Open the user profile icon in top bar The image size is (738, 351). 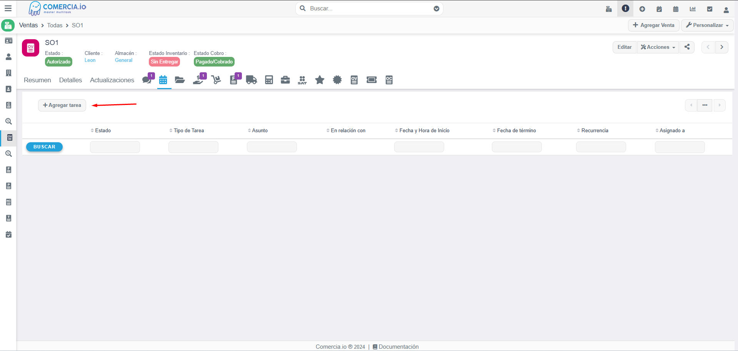[x=726, y=10]
